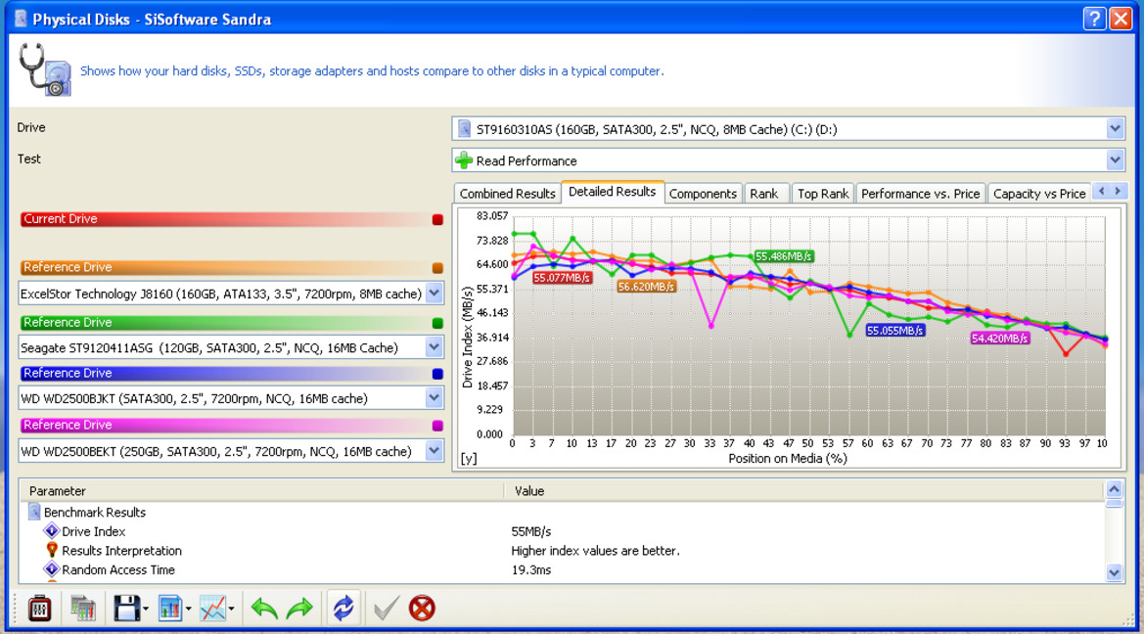Click the blue Refresh arrows icon

pos(343,607)
